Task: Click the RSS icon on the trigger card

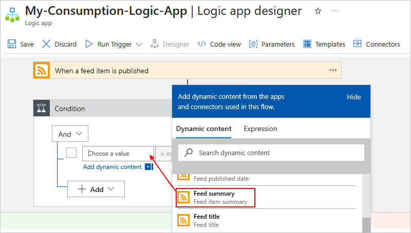Action: (x=42, y=71)
